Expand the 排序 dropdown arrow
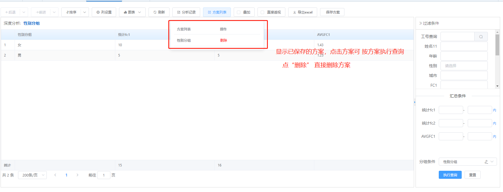 pos(85,12)
